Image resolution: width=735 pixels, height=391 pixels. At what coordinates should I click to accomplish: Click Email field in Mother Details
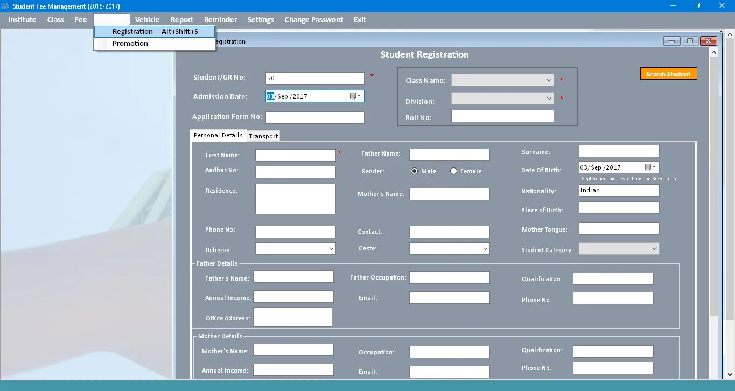450,372
